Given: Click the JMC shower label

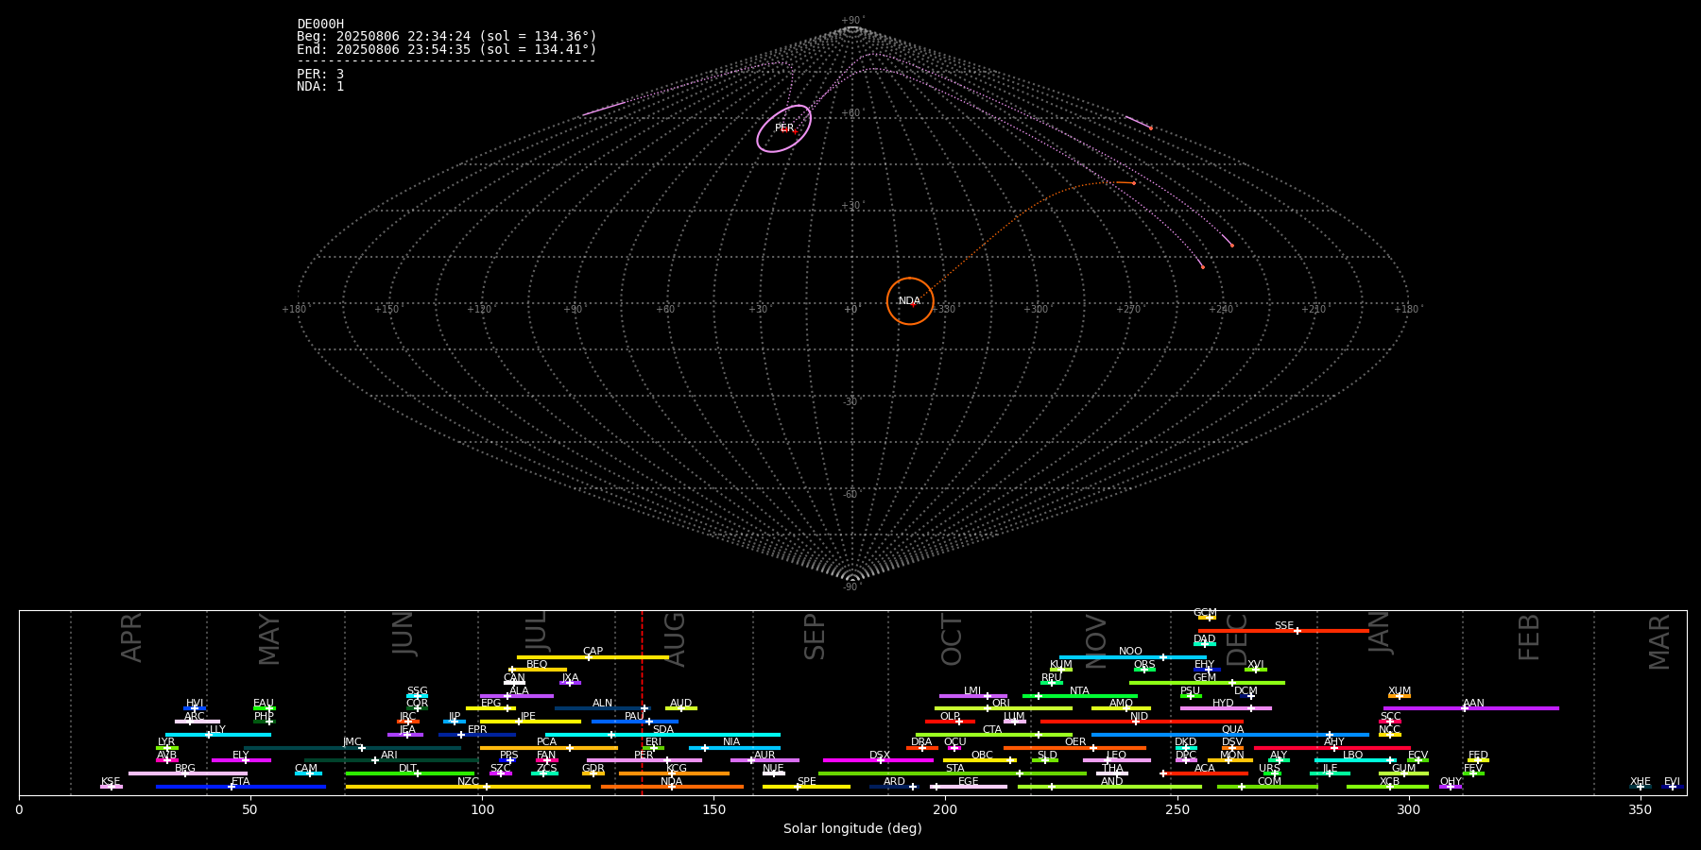Looking at the screenshot, I should (x=352, y=742).
